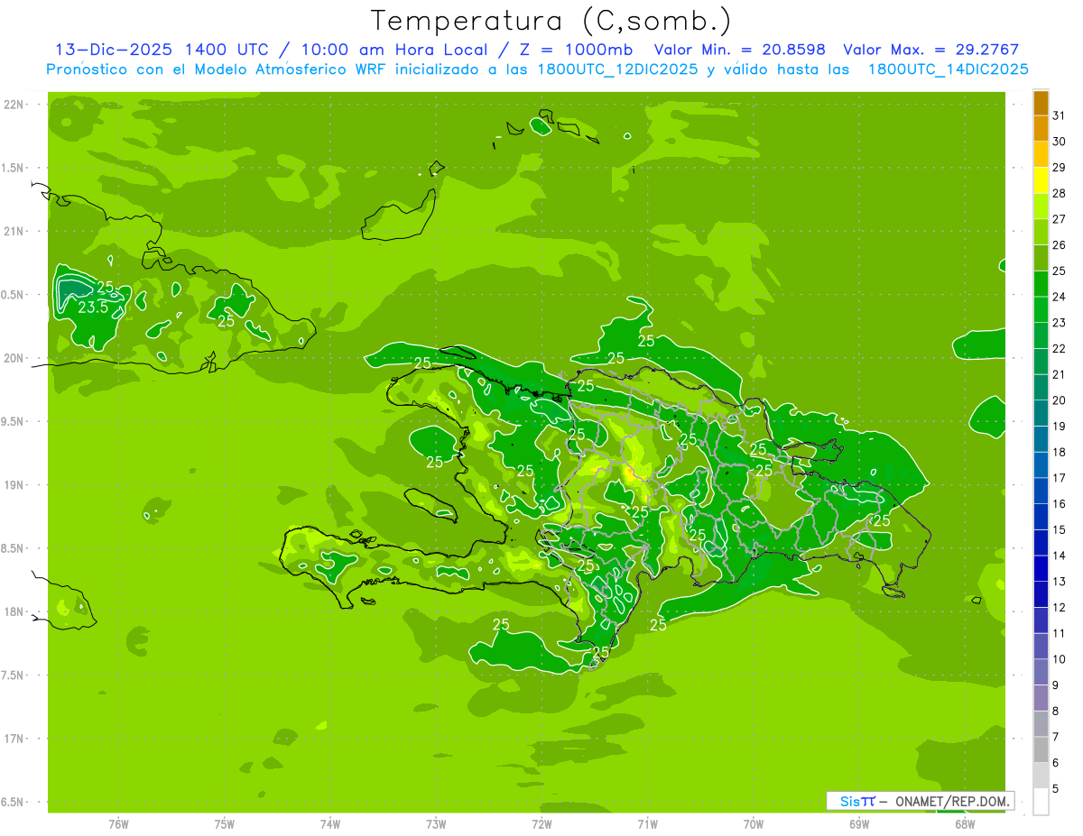Click the '76W' longitude label

[118, 823]
